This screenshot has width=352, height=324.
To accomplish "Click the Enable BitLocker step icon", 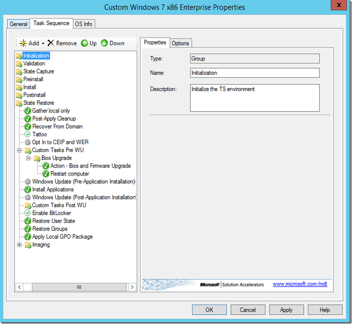I will coord(28,213).
